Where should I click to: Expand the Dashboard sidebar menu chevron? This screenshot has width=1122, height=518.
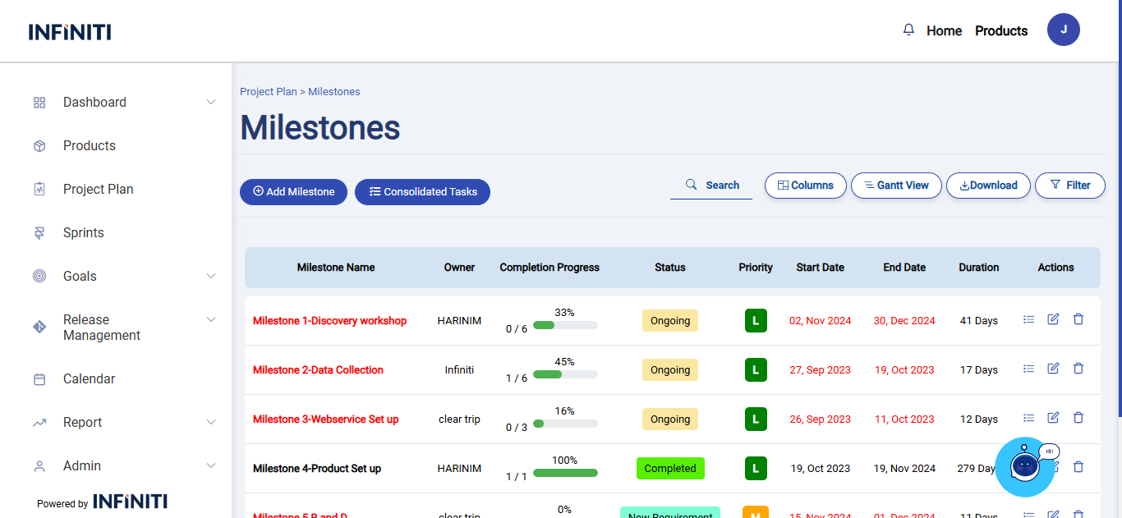(x=211, y=103)
